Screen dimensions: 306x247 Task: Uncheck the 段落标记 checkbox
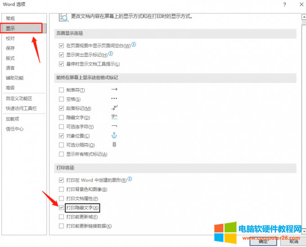(61, 108)
